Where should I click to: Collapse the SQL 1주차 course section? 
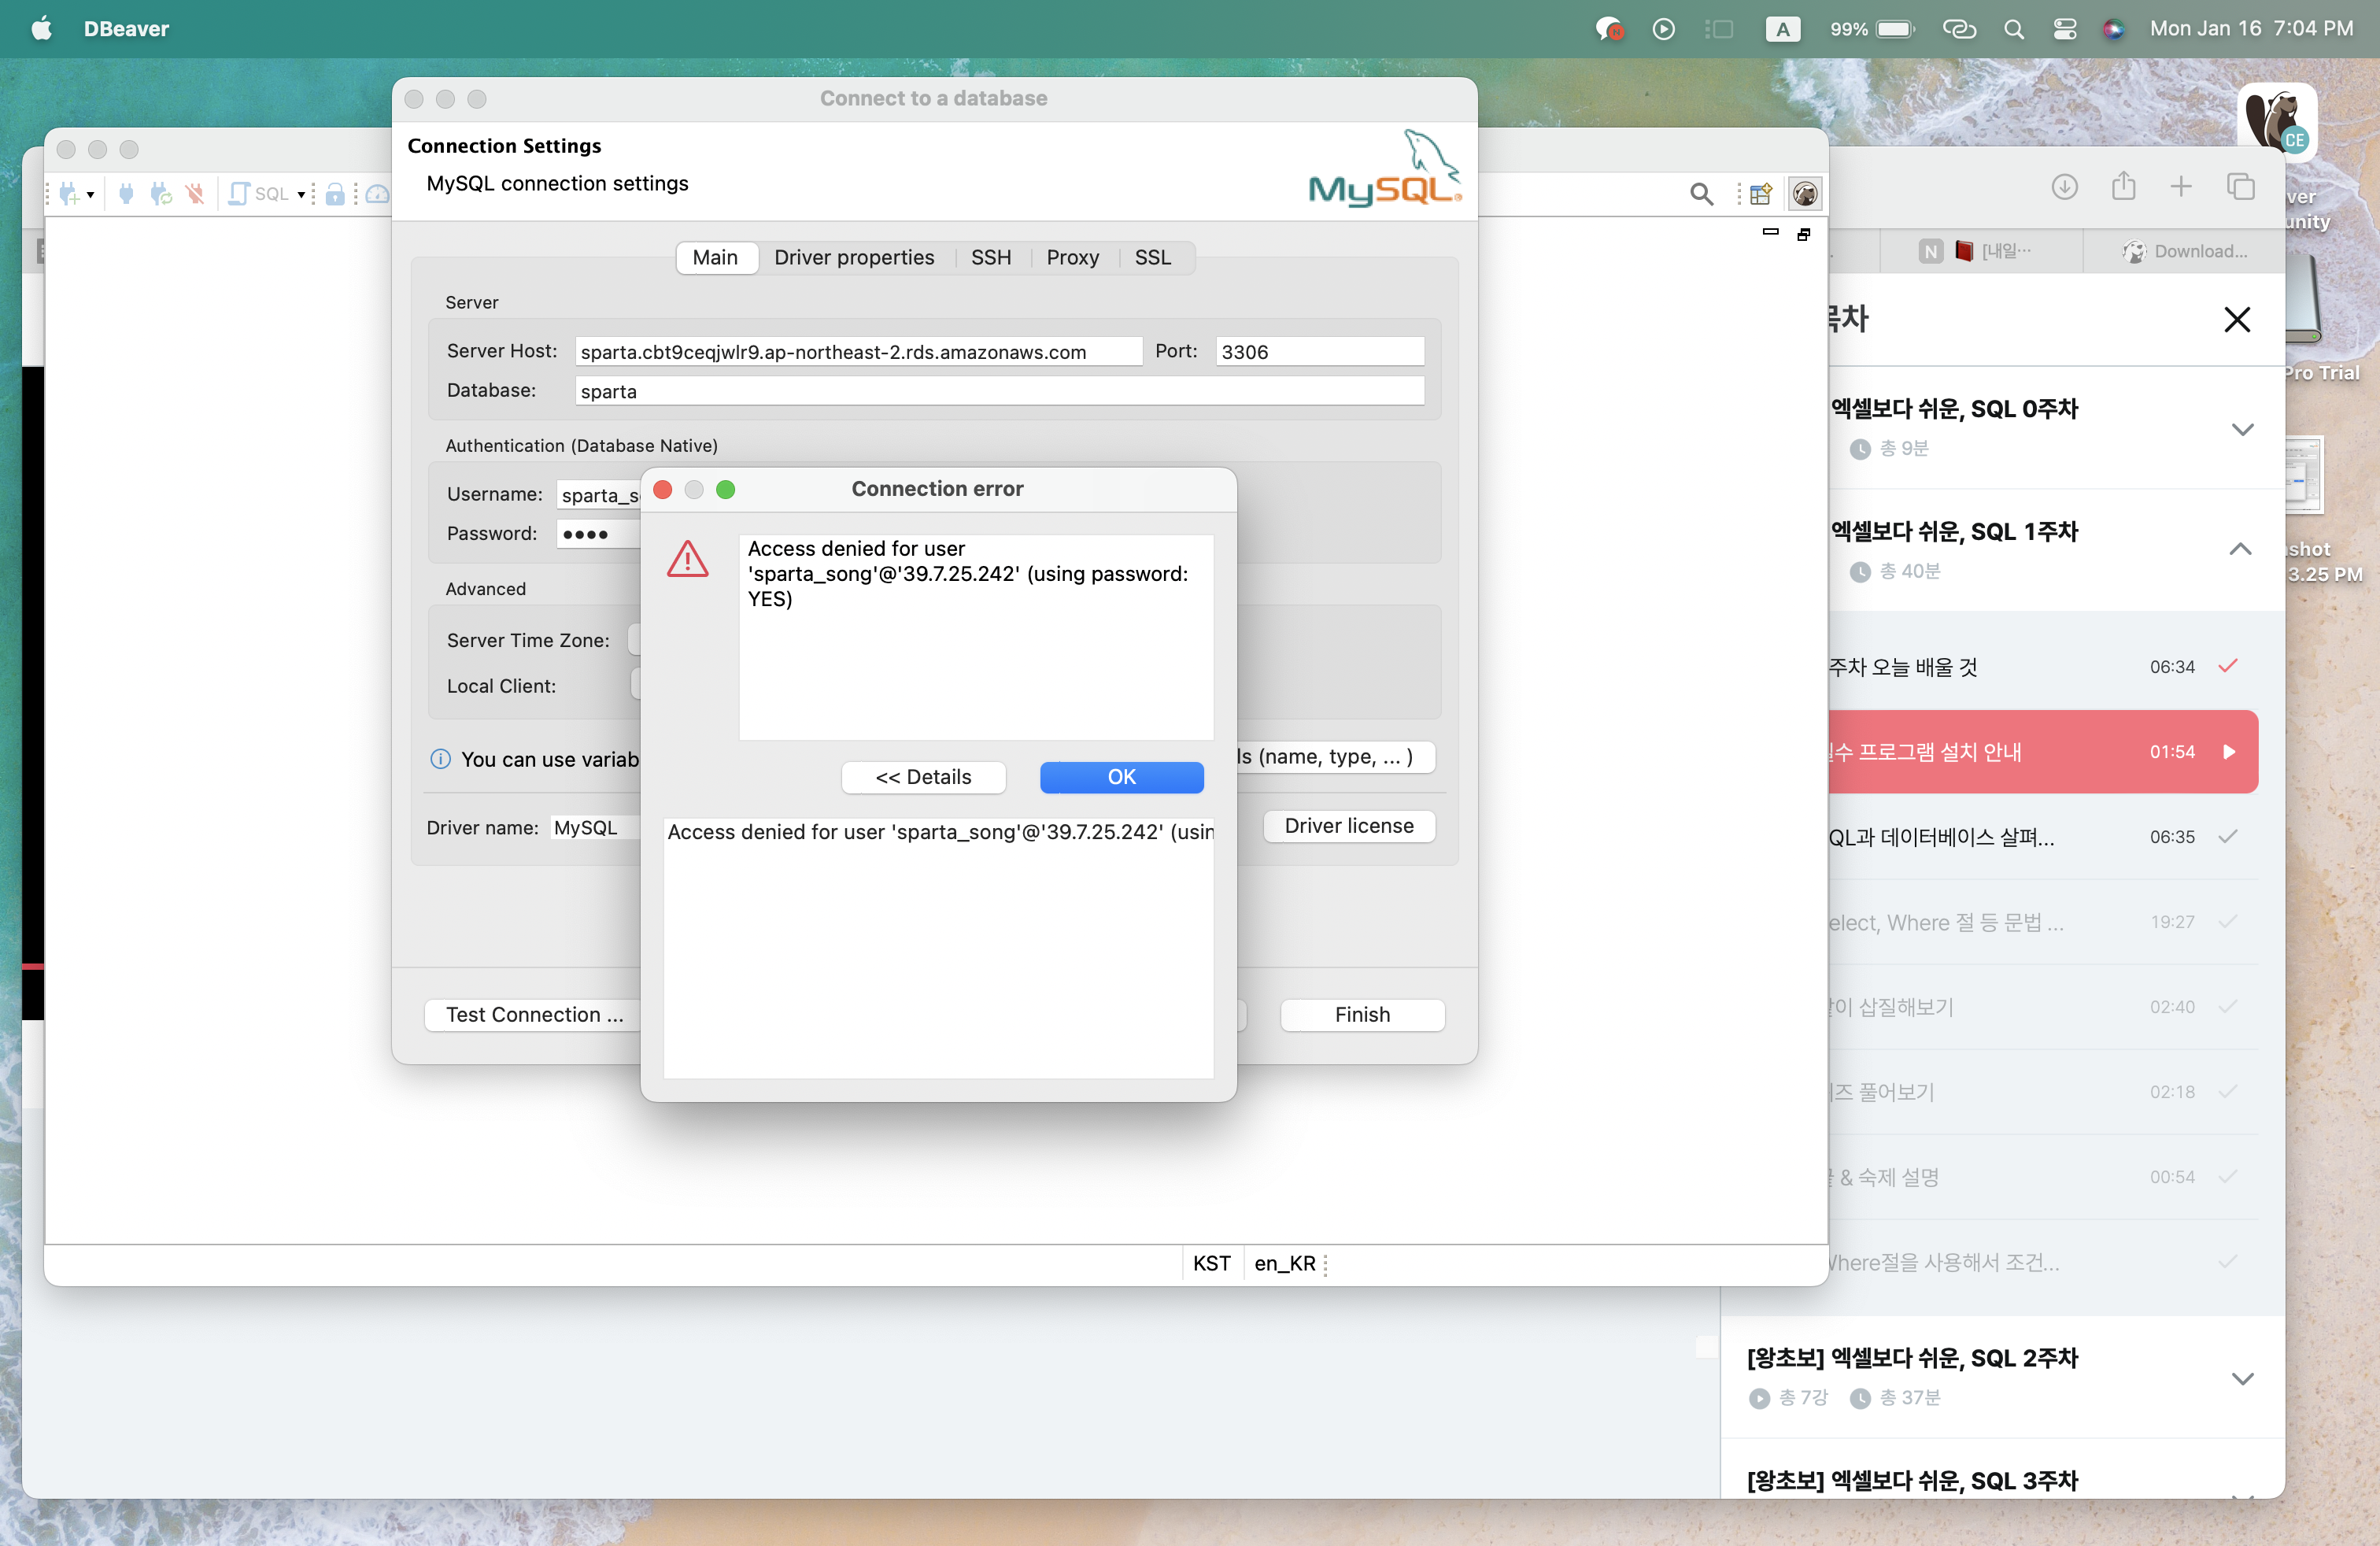[2240, 549]
